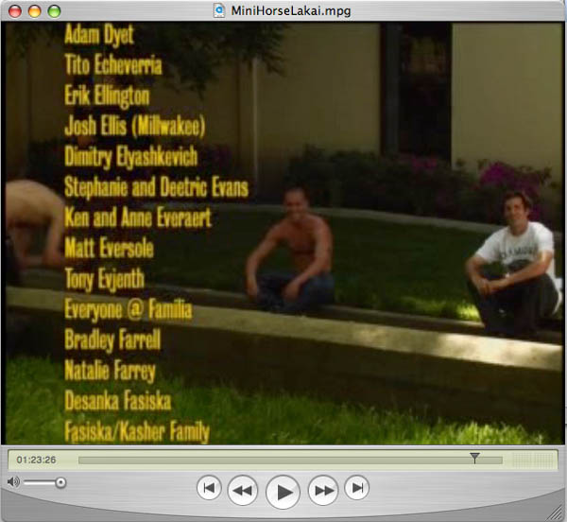This screenshot has width=567, height=522.
Task: Mute audio via the speaker icon
Action: [13, 482]
